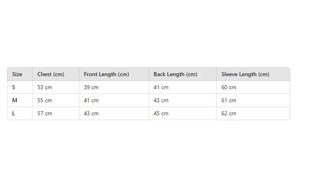Click the Size column header

[x=20, y=74]
